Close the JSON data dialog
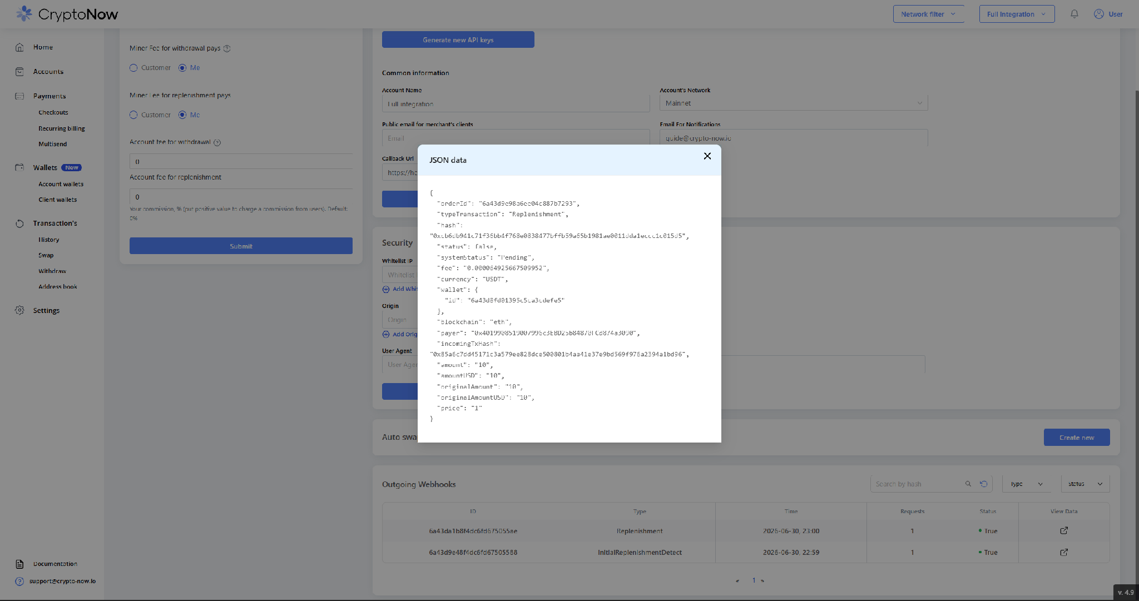This screenshot has width=1139, height=601. click(707, 156)
